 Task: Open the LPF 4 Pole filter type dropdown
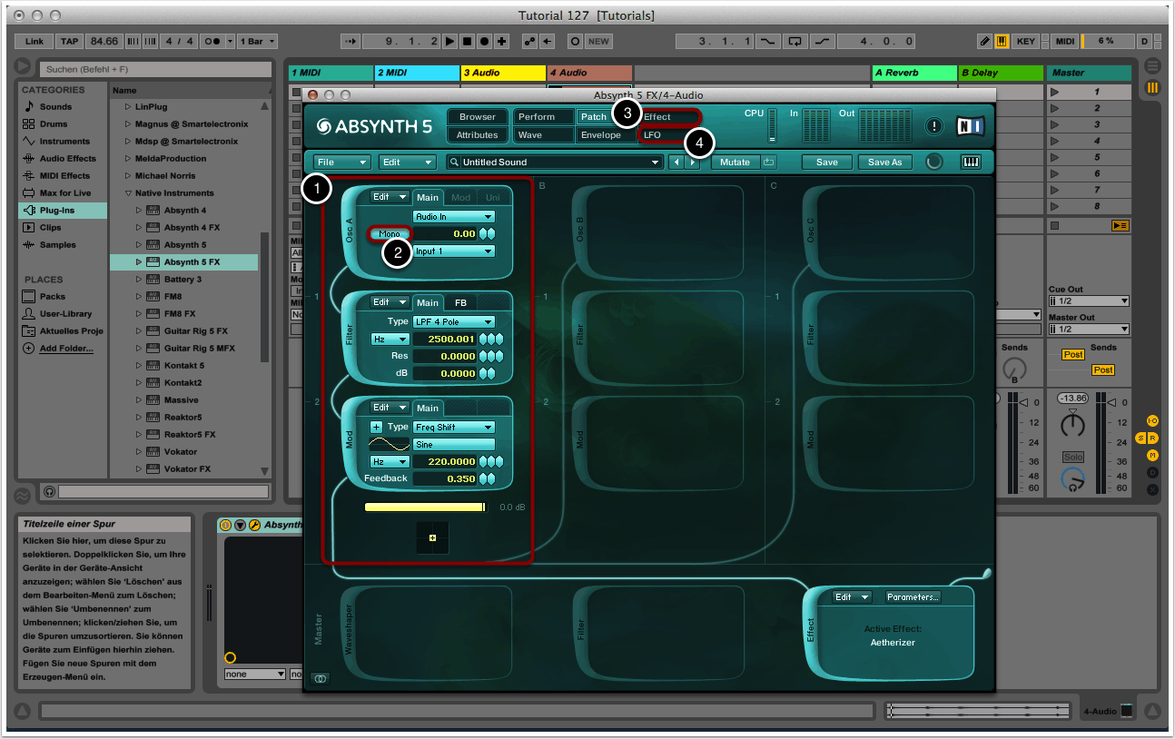453,322
